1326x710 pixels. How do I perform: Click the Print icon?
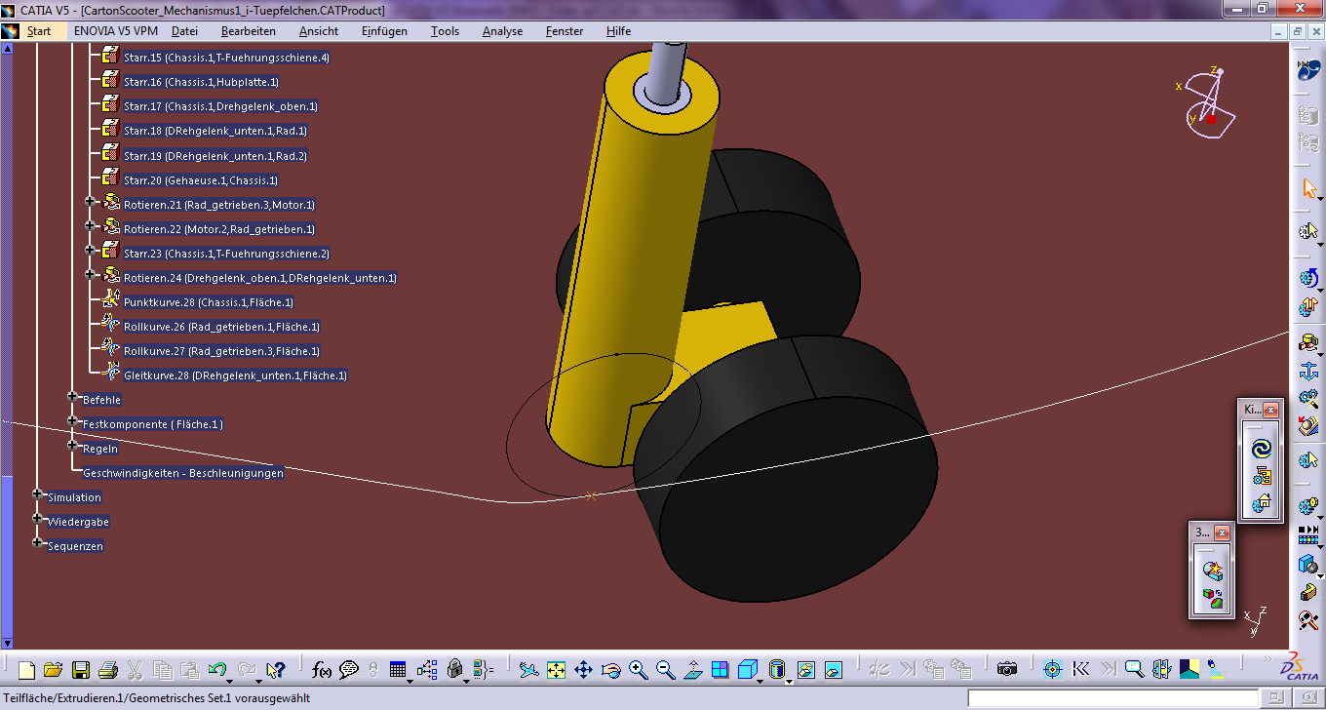pyautogui.click(x=108, y=670)
